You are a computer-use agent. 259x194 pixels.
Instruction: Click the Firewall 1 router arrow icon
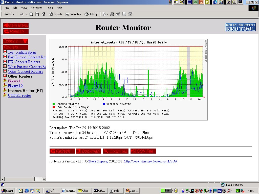5,81
